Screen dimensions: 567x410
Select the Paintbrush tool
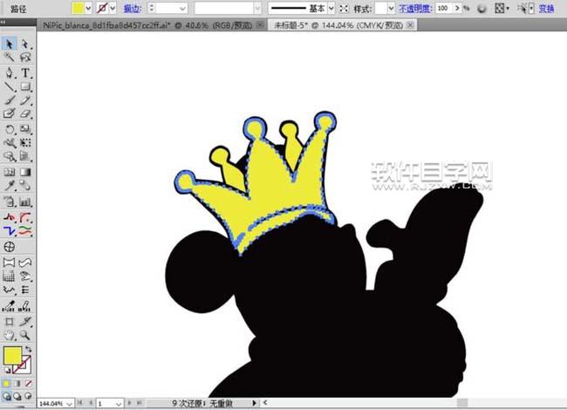[x=10, y=100]
